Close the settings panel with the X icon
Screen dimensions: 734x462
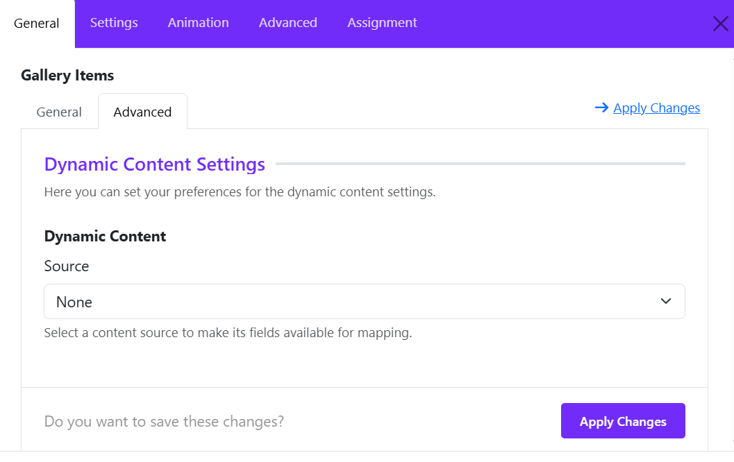click(x=720, y=24)
